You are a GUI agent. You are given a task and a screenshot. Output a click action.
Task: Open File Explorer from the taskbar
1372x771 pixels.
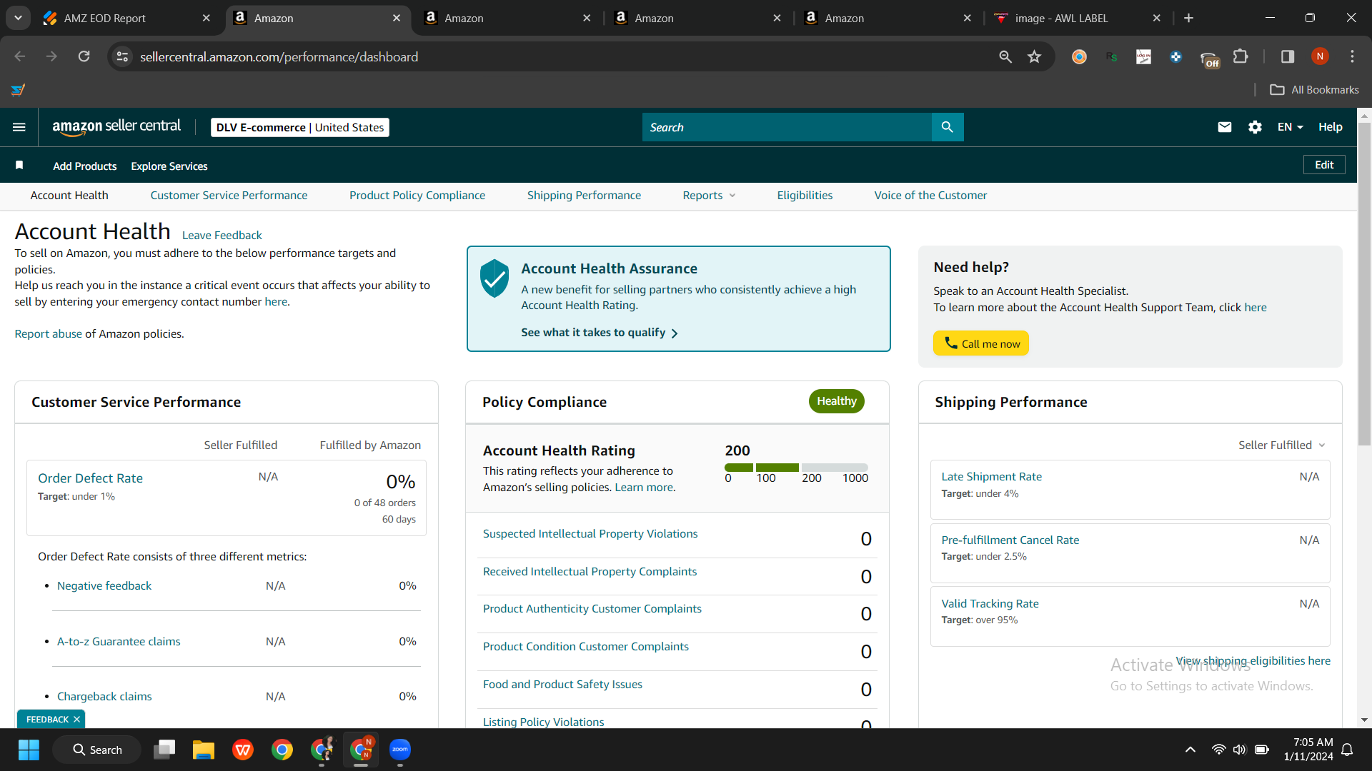pos(204,750)
